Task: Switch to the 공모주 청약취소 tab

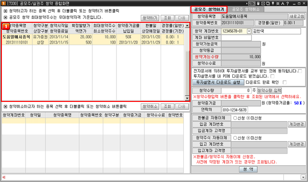Action: [x=246, y=9]
